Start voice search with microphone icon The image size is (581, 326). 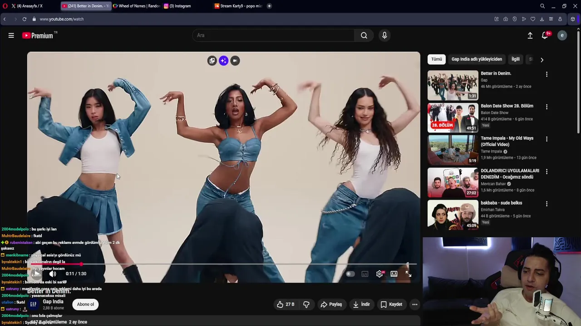tap(384, 35)
